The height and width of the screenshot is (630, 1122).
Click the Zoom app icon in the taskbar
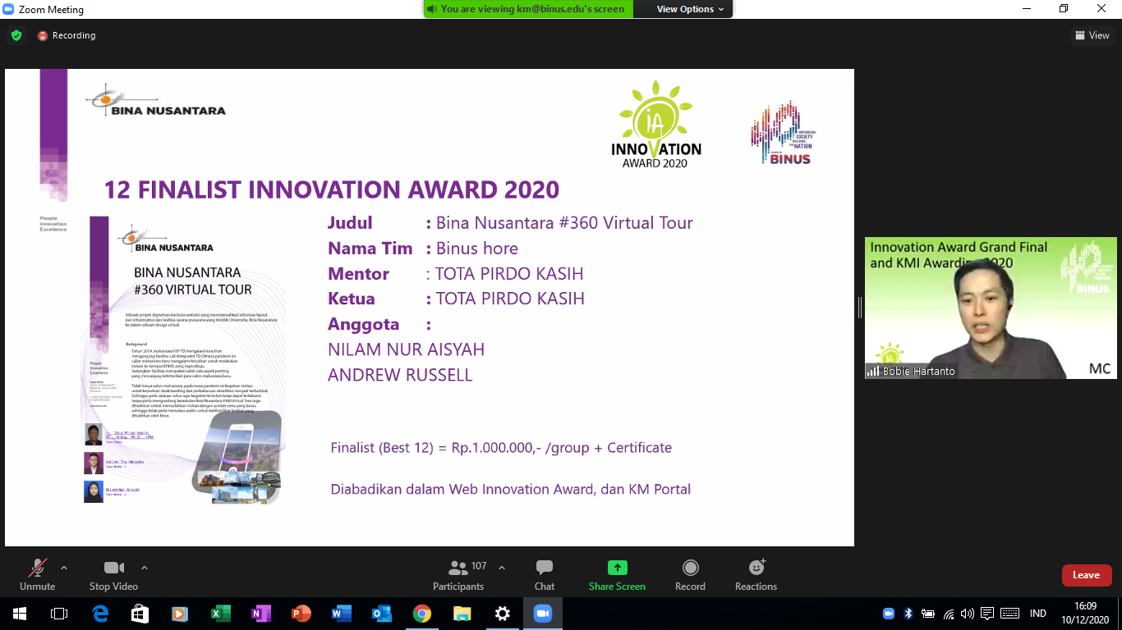coord(543,614)
